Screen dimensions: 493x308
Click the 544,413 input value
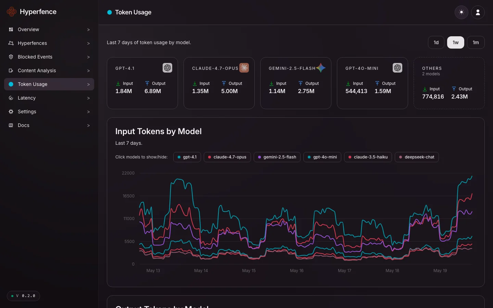click(356, 91)
